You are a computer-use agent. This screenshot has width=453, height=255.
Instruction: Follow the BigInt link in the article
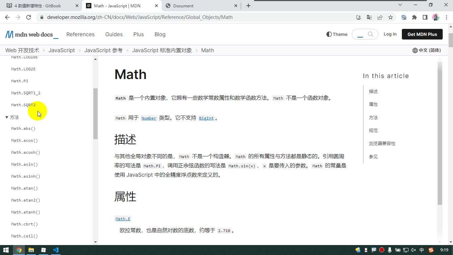[206, 118]
